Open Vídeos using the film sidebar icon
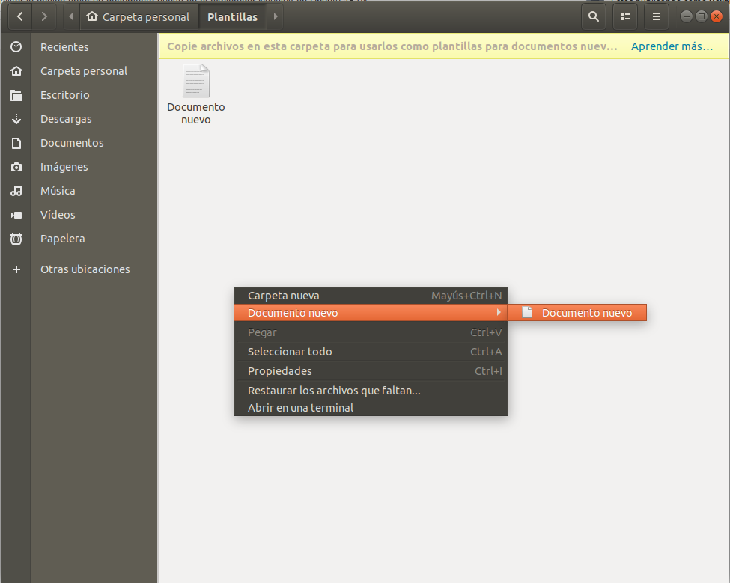 pos(16,215)
